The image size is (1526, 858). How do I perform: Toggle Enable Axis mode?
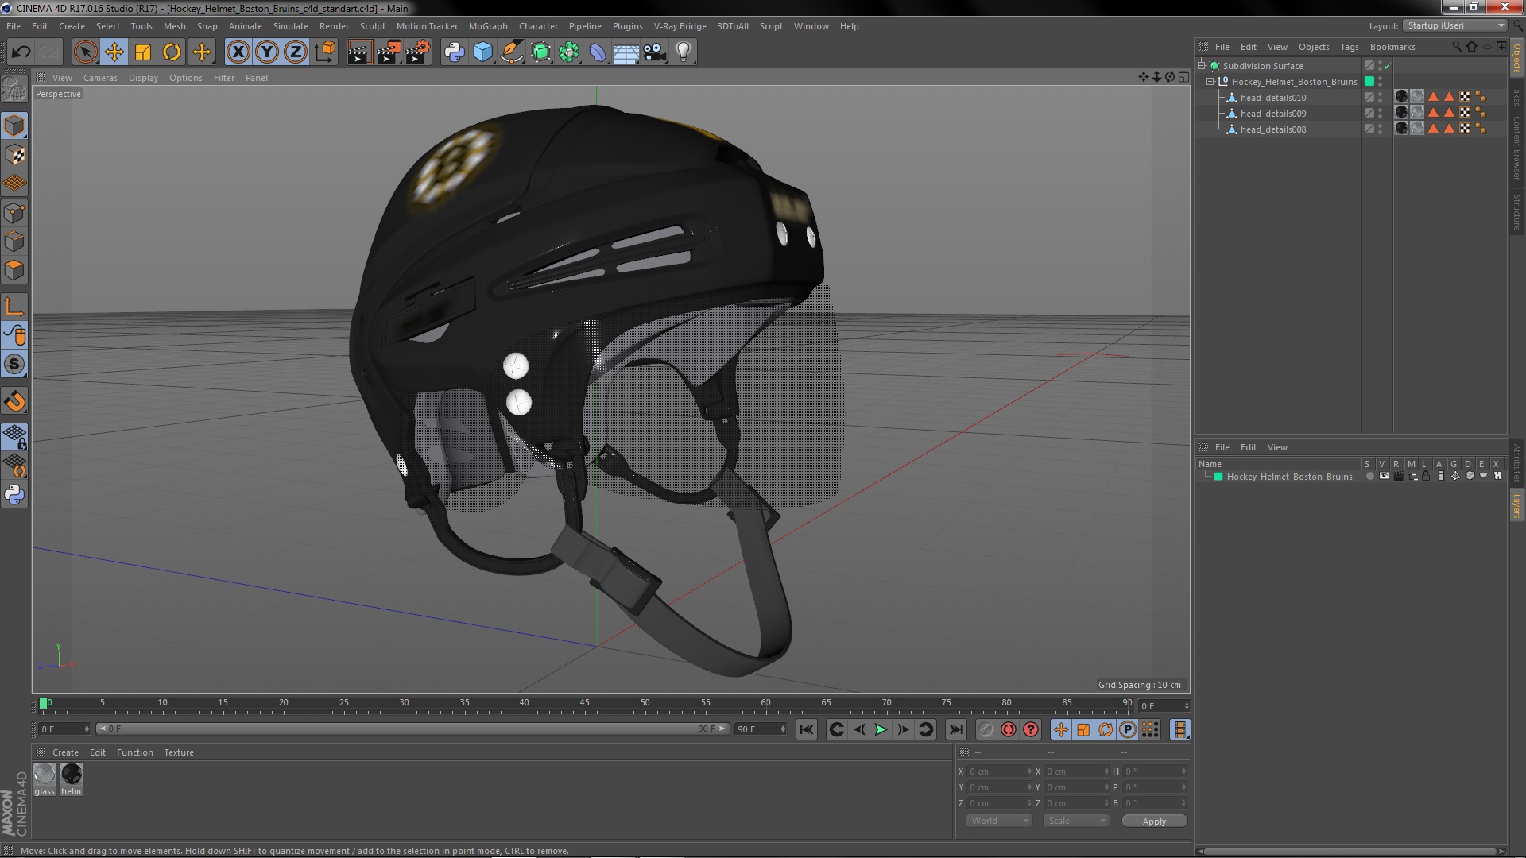tap(14, 307)
